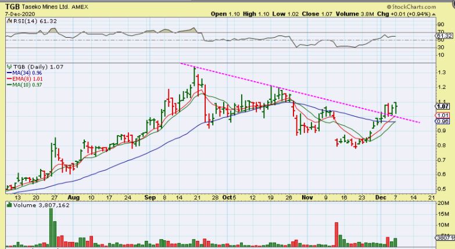Click the RSI(14) 61.32 indicator label
The height and width of the screenshot is (249, 455).
(x=35, y=21)
